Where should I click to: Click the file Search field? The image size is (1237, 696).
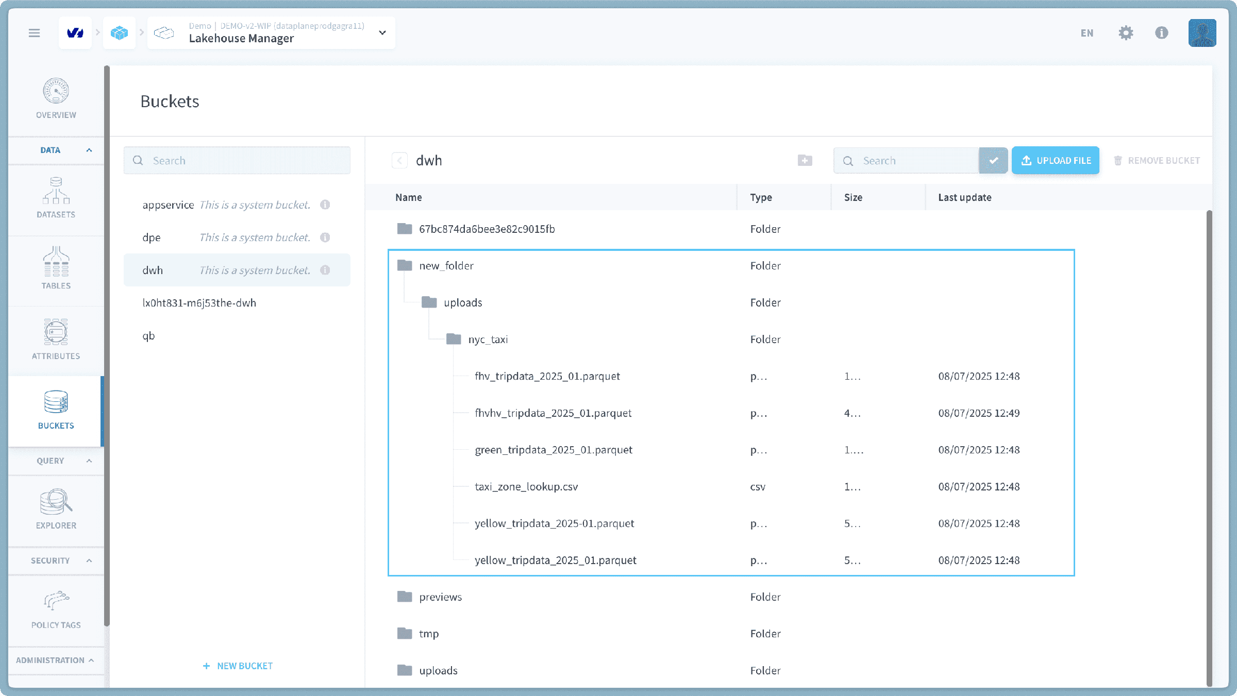pos(906,161)
